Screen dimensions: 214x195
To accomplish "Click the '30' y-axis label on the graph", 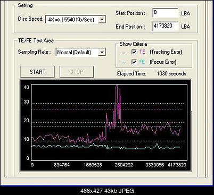I will pyautogui.click(x=27, y=101).
